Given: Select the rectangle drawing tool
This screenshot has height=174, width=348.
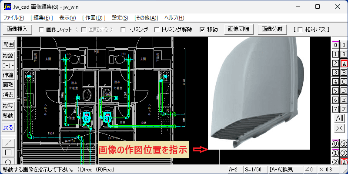Looking at the screenshot, I should (8, 153).
